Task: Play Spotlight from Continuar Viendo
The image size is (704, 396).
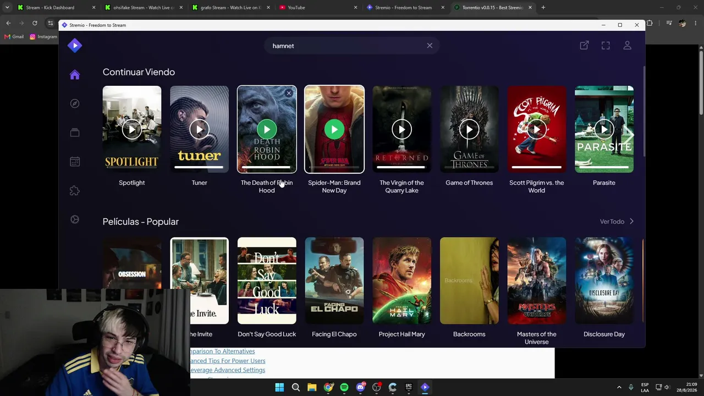Action: (132, 129)
